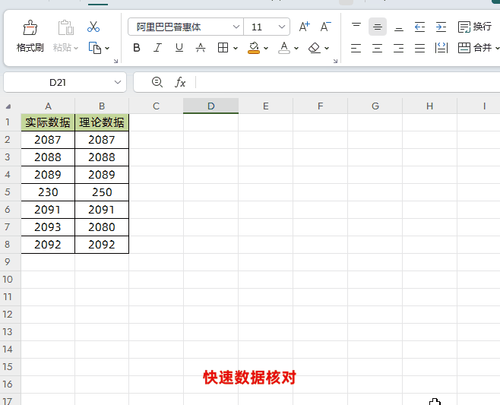Open the font color dropdown arrow
The width and height of the screenshot is (500, 405).
[x=296, y=49]
